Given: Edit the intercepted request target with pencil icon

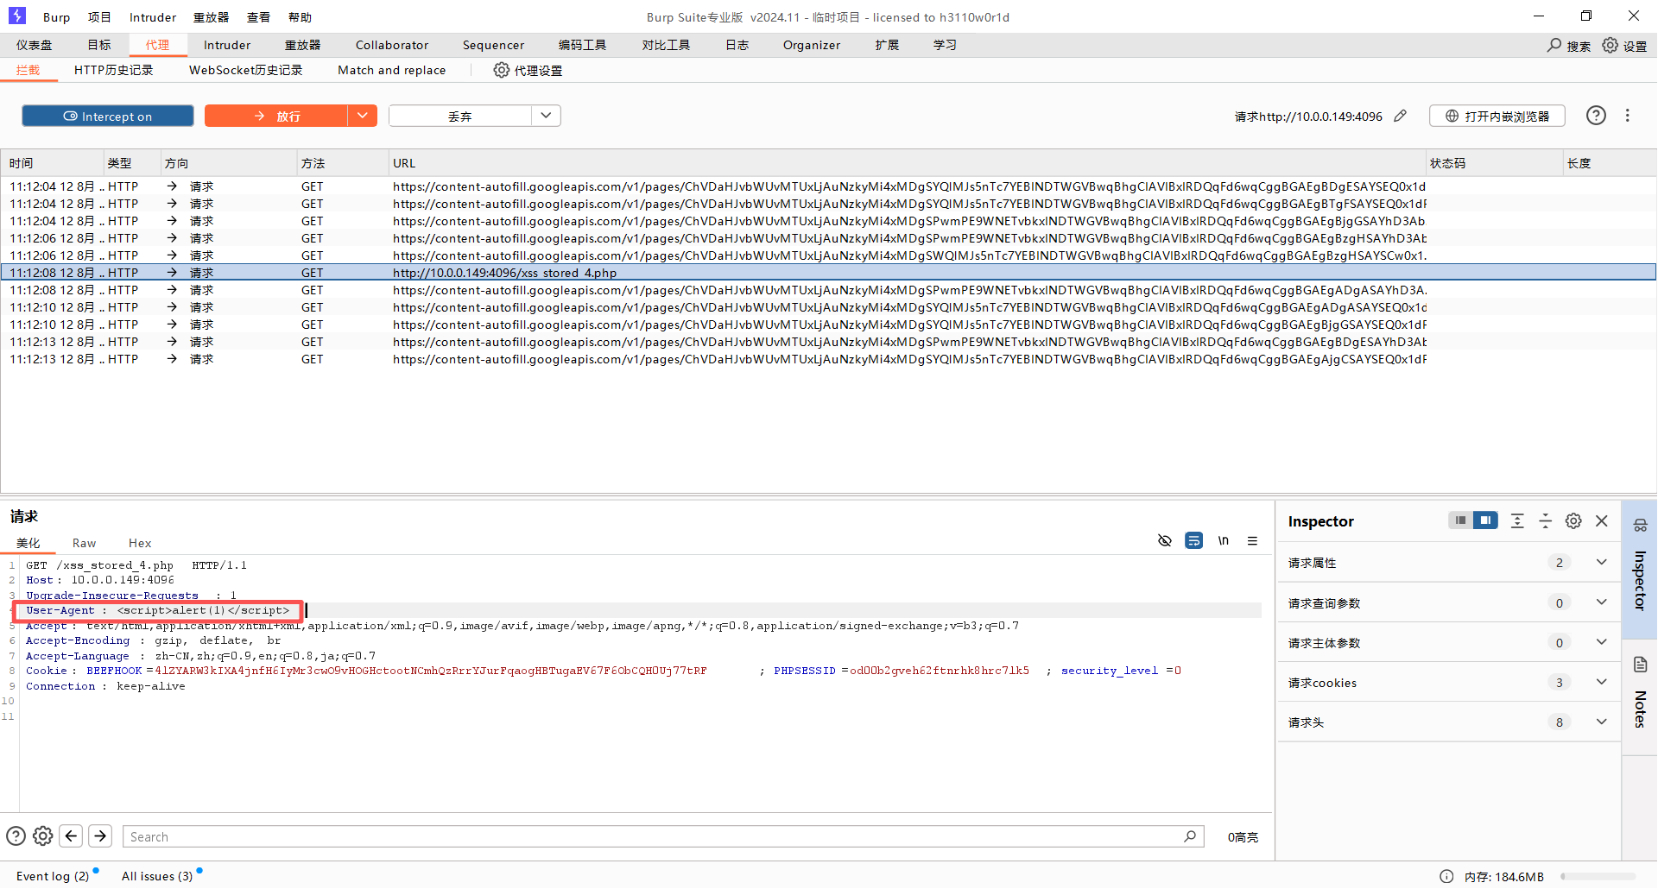Looking at the screenshot, I should (x=1401, y=116).
